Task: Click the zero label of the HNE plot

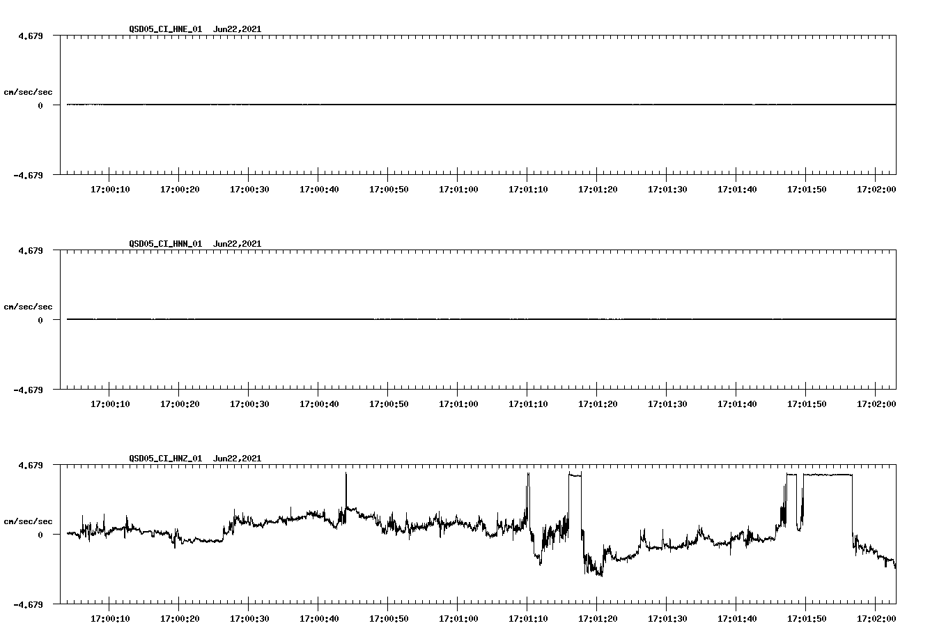Action: 40,105
